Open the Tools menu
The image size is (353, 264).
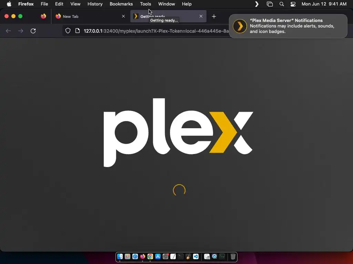(145, 4)
